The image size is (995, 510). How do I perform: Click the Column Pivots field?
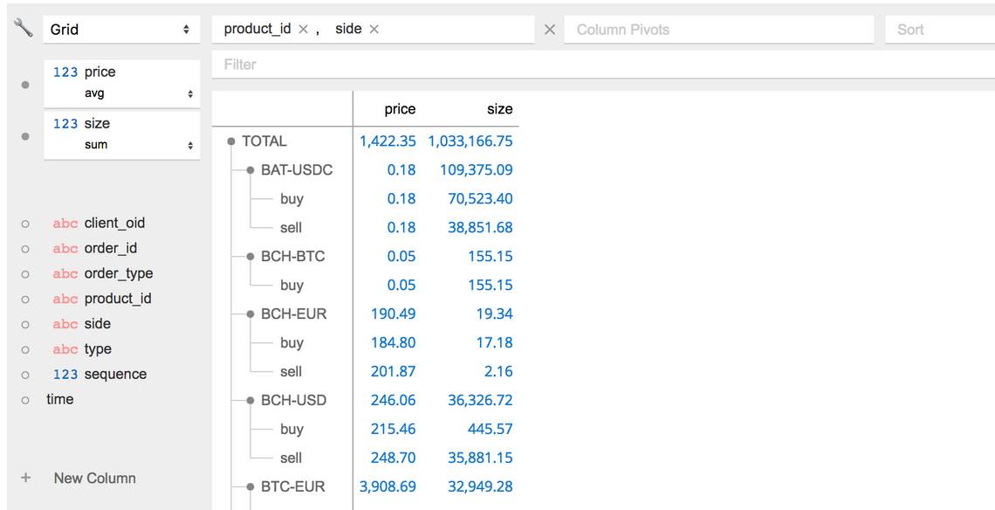click(x=719, y=30)
